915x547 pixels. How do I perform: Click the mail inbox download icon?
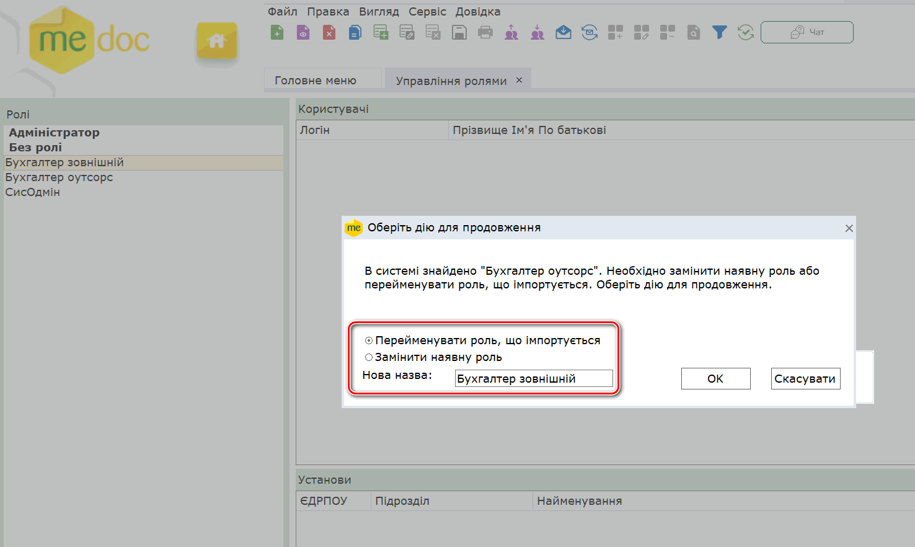click(564, 32)
